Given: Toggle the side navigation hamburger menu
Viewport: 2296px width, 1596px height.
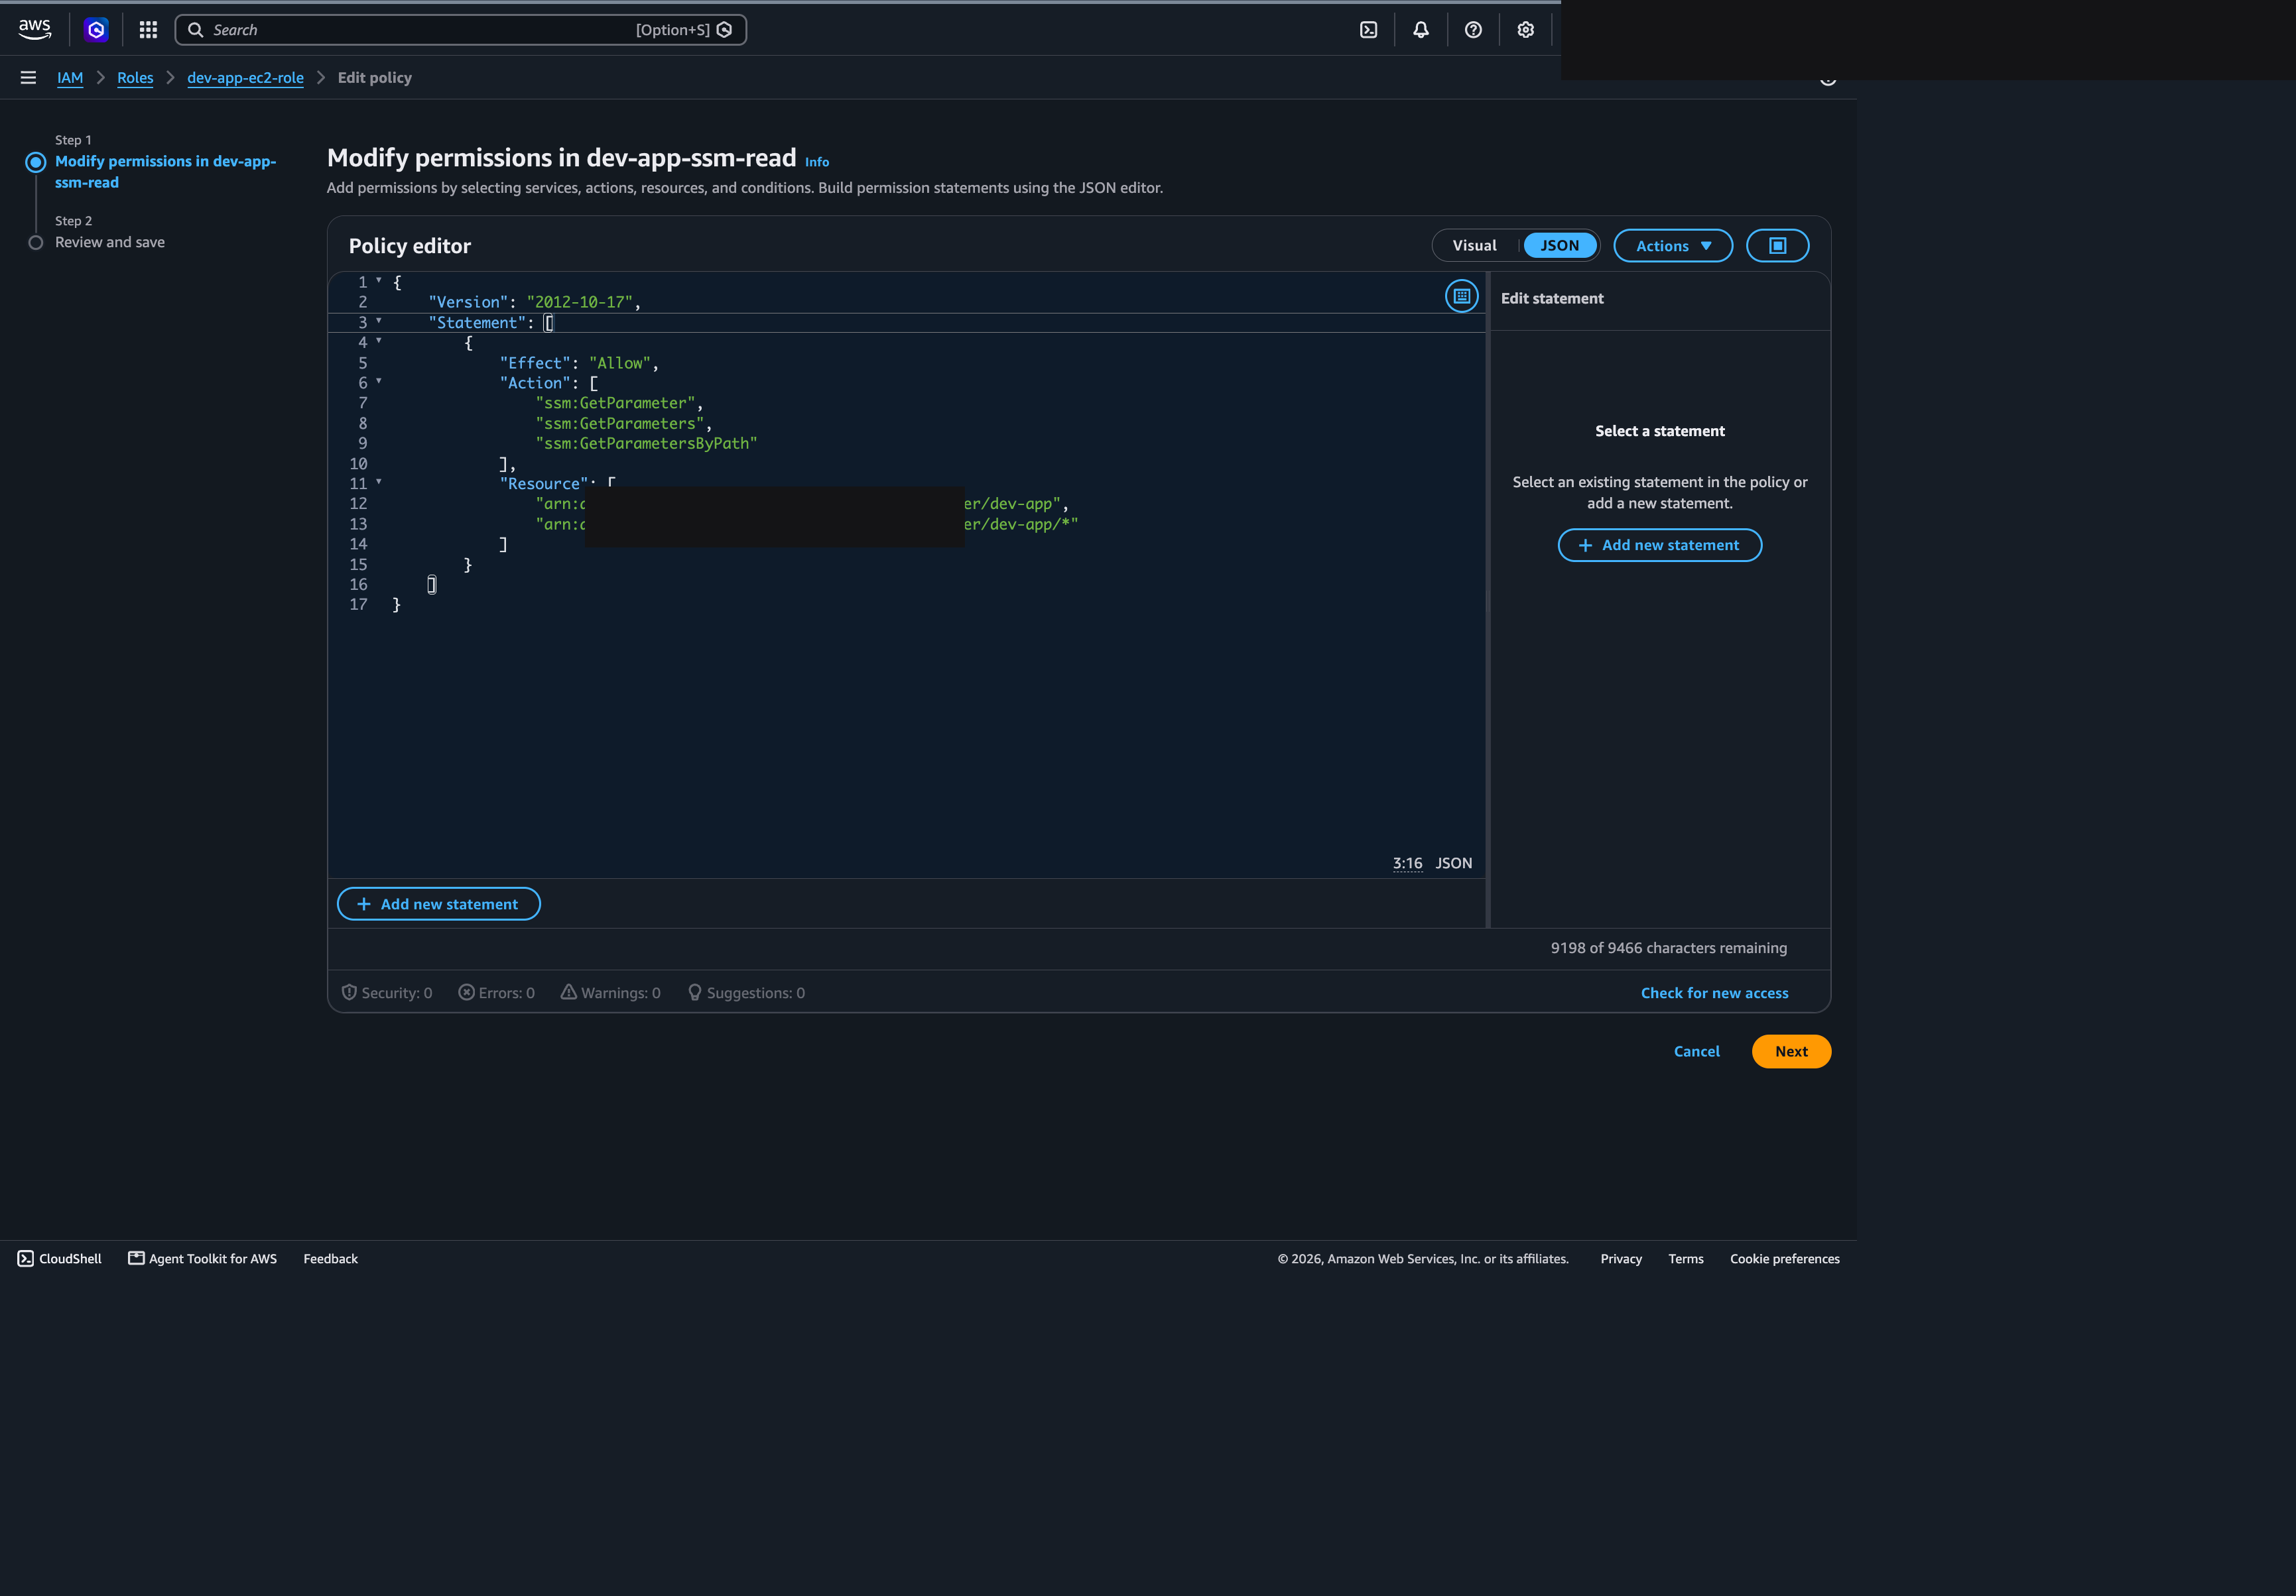Looking at the screenshot, I should point(28,78).
